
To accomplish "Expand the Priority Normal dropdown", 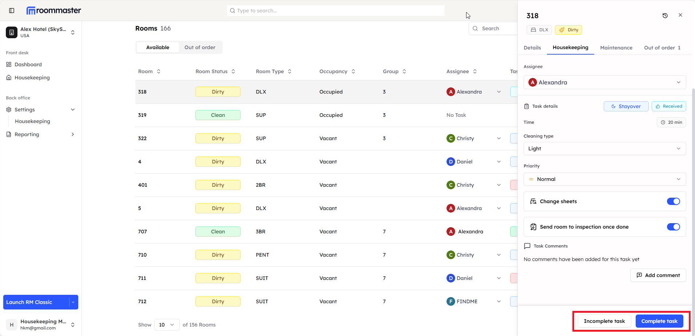I will [x=604, y=179].
